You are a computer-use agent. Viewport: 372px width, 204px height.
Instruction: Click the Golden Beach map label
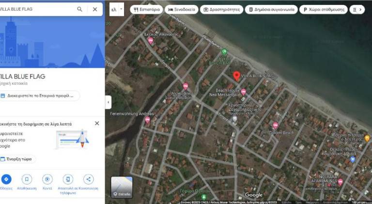pyautogui.click(x=281, y=133)
